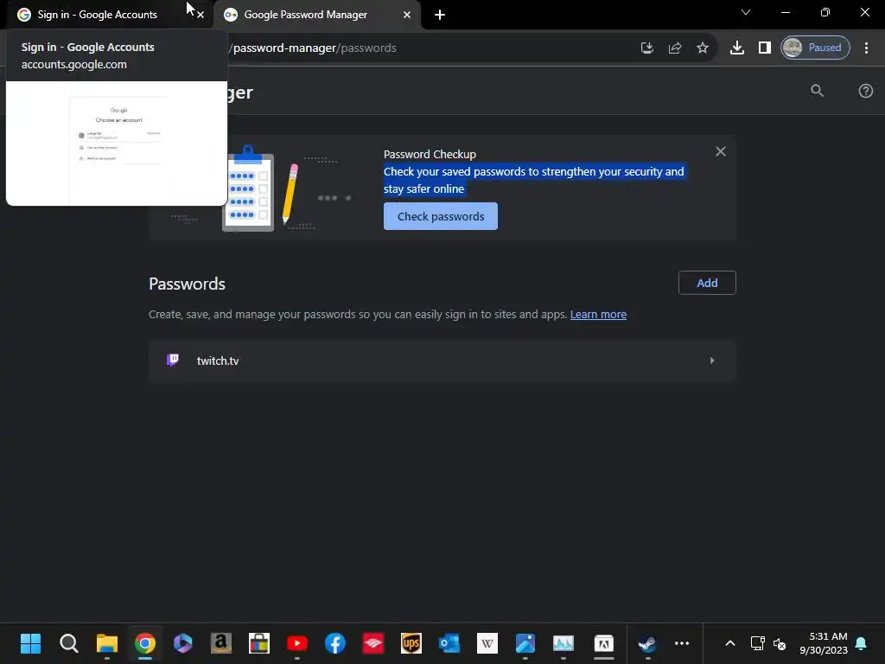
Task: Open Facebook from the taskbar
Action: pos(335,643)
